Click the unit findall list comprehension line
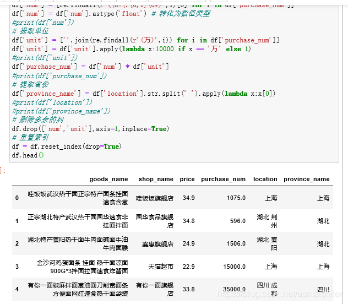348x304 pixels. click(x=145, y=40)
